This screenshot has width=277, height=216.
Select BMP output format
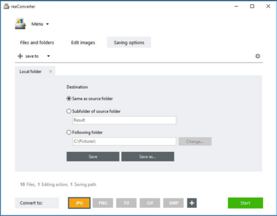coord(173,203)
